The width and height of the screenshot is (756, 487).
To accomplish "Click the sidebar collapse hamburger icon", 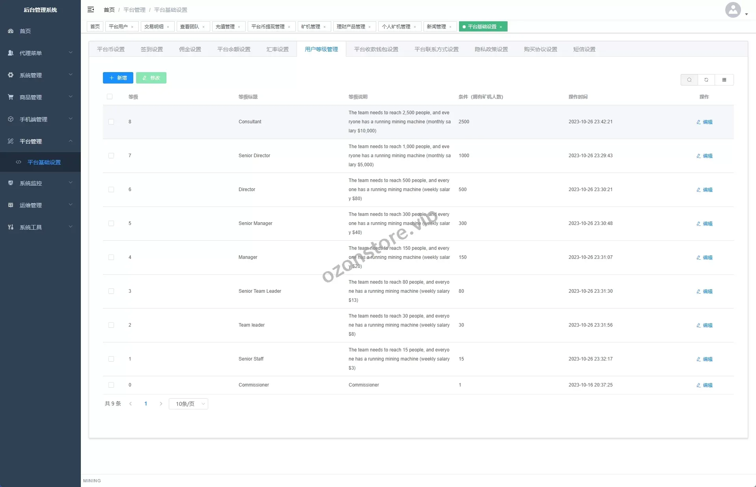I will 91,9.
